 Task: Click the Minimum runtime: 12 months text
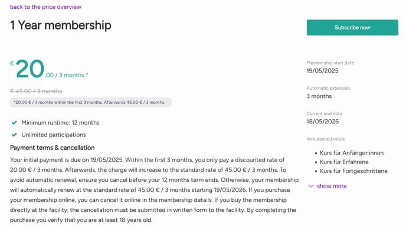pos(60,123)
